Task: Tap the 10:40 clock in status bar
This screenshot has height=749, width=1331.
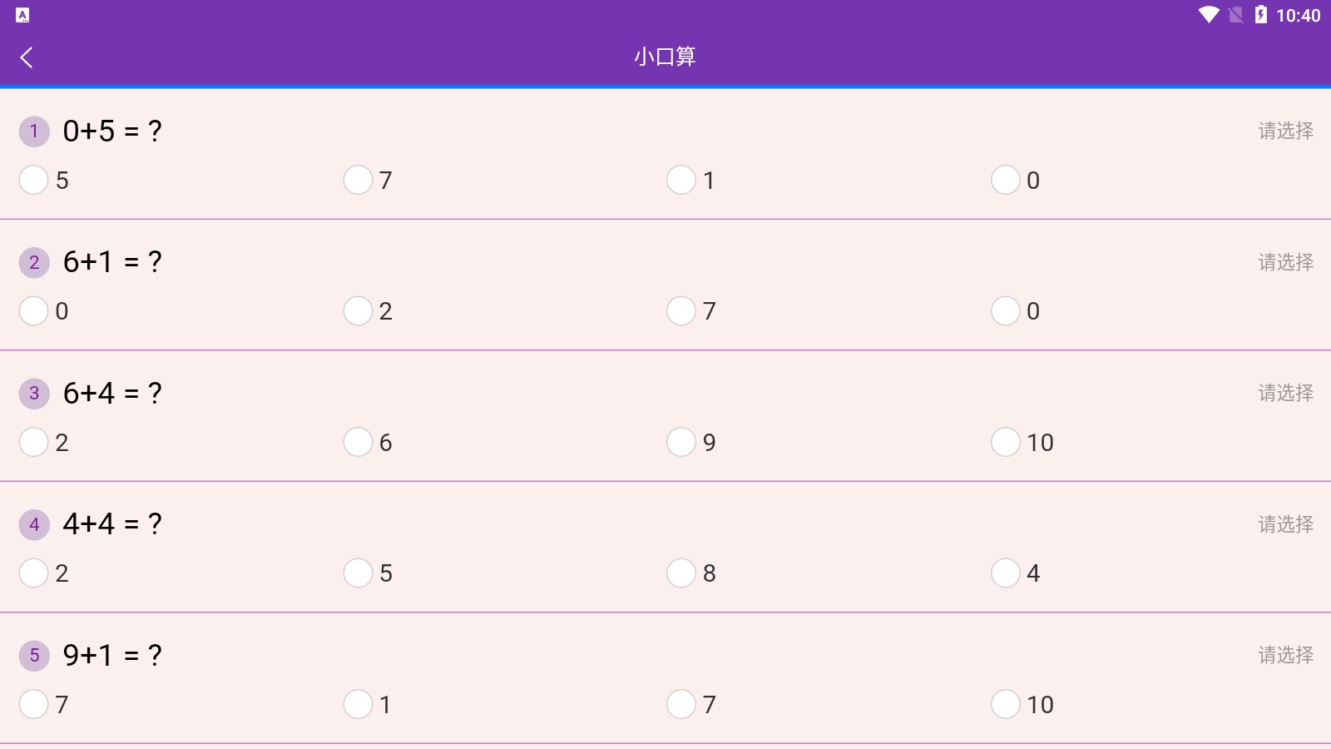Action: (x=1298, y=15)
